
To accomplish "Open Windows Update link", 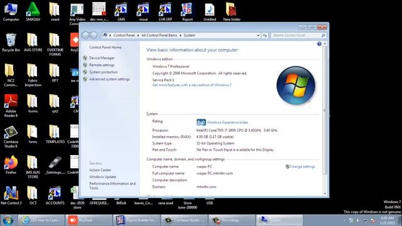I will (x=102, y=177).
